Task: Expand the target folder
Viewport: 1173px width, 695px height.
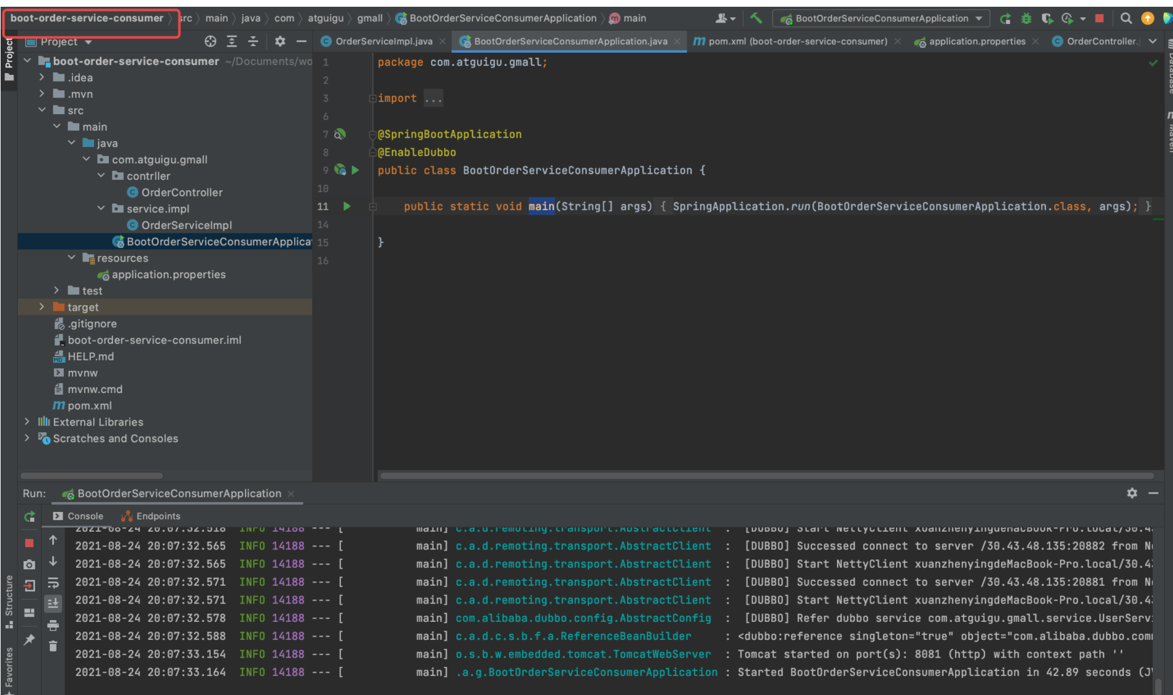Action: [x=42, y=306]
